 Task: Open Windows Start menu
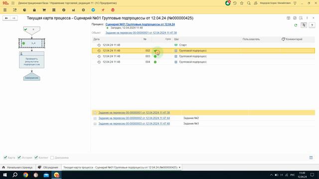[x=5, y=175]
